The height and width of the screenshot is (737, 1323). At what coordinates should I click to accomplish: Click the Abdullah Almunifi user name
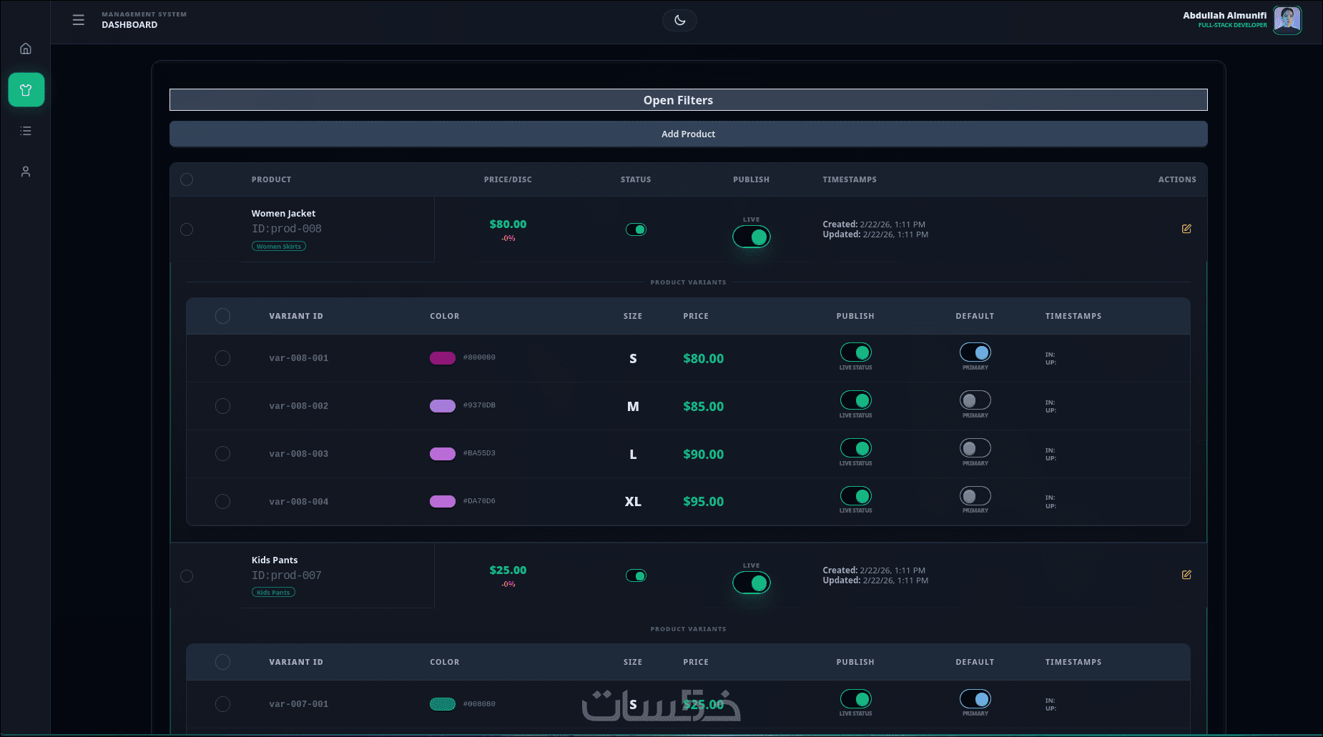point(1224,15)
